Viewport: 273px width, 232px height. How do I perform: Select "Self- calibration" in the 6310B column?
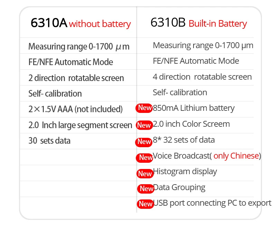(x=180, y=92)
